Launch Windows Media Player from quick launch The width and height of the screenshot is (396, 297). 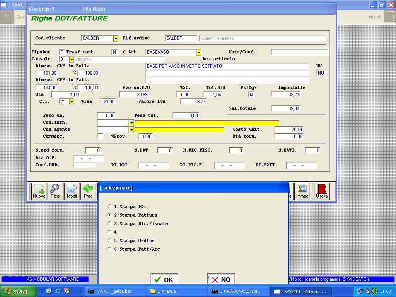67,291
